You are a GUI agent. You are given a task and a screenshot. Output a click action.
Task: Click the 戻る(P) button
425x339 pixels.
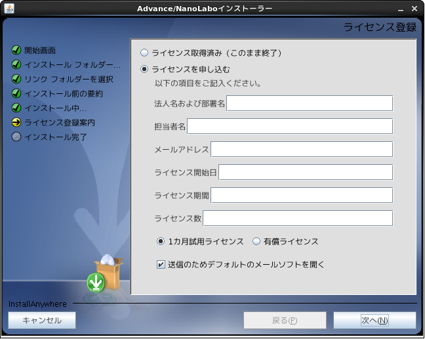coord(285,320)
